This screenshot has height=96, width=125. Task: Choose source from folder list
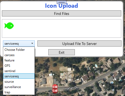pos(19,82)
